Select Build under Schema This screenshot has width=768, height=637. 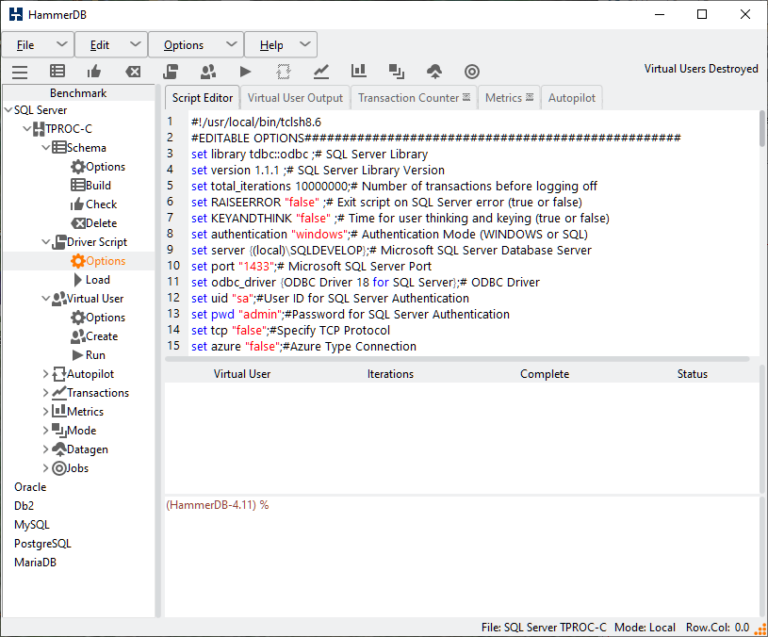(x=91, y=185)
